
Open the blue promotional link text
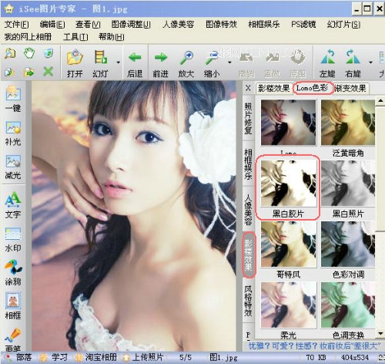point(313,346)
